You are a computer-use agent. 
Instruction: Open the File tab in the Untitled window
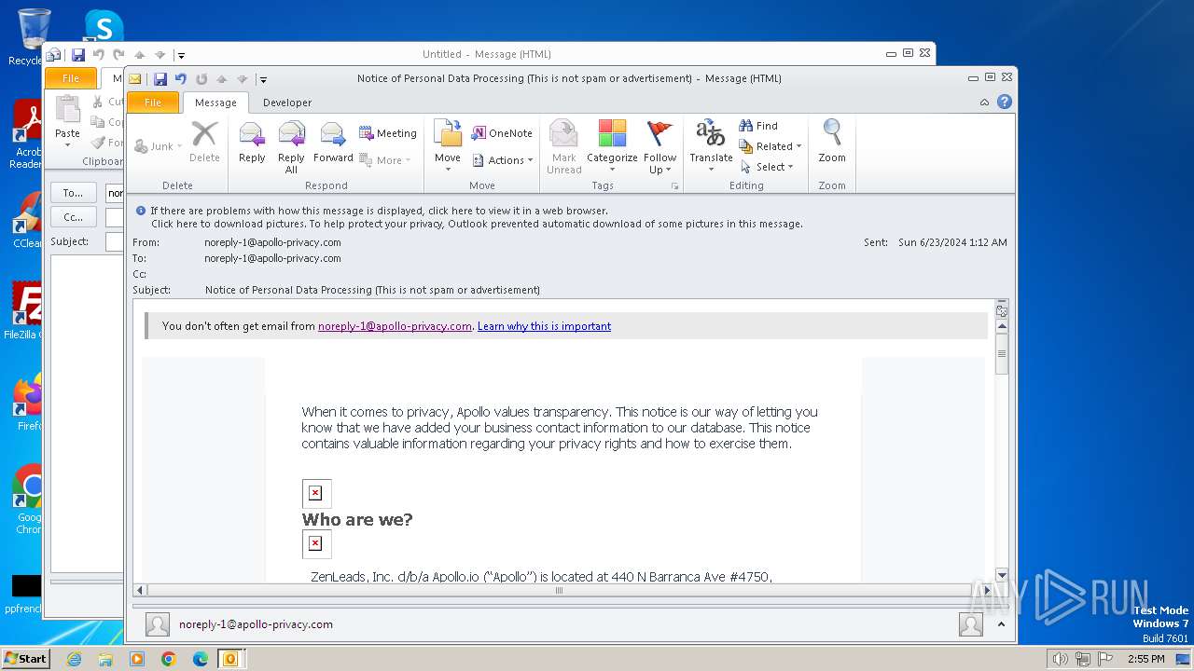point(71,78)
